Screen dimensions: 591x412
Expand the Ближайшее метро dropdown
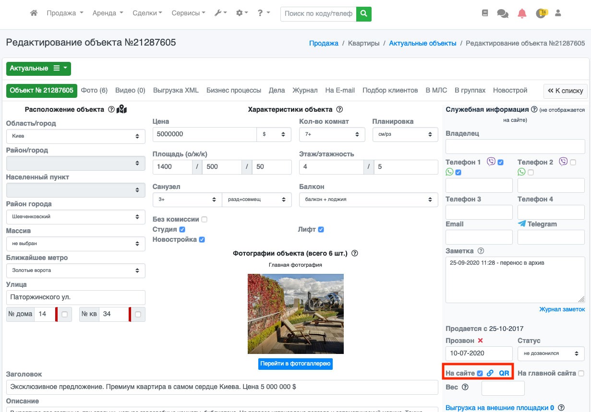tap(75, 271)
